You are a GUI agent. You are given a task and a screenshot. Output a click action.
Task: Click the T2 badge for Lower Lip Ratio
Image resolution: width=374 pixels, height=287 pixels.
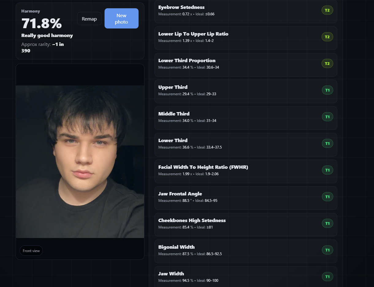327,37
